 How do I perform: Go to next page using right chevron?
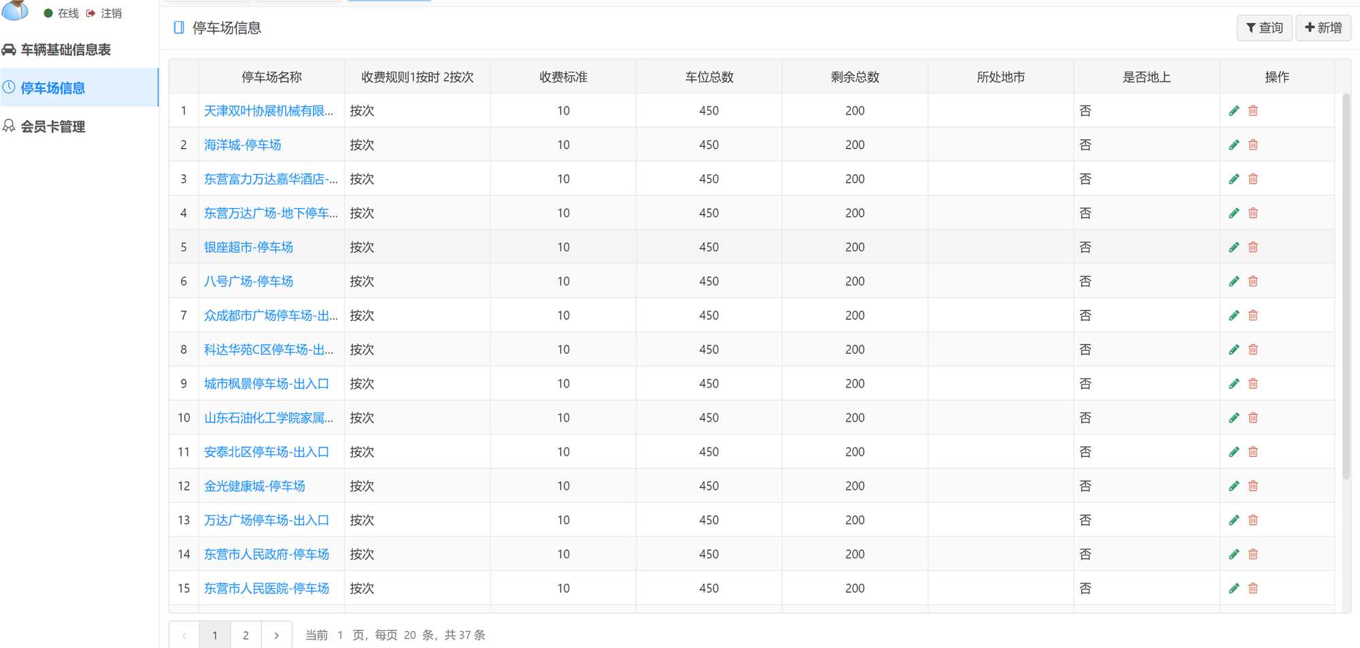click(276, 635)
